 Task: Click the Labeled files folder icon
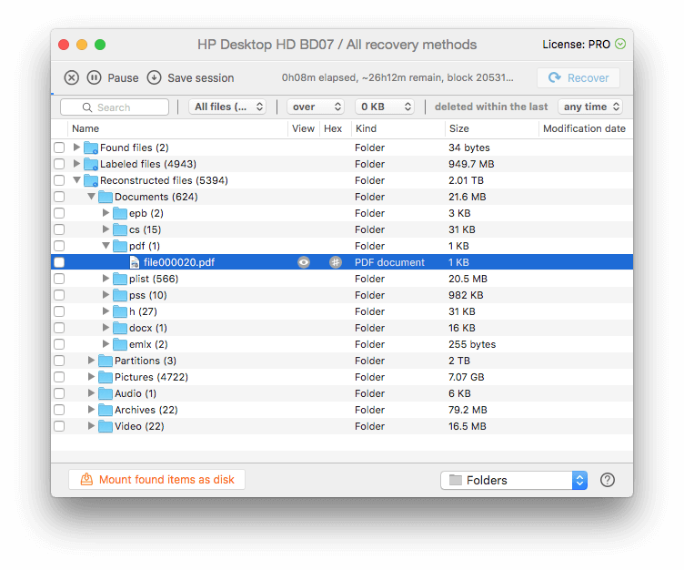point(91,164)
